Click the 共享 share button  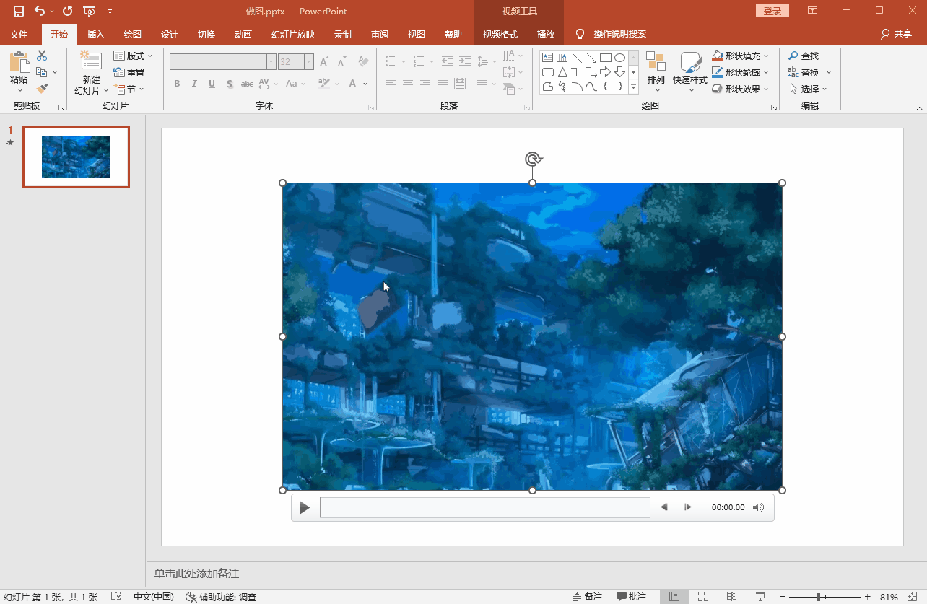(x=897, y=34)
